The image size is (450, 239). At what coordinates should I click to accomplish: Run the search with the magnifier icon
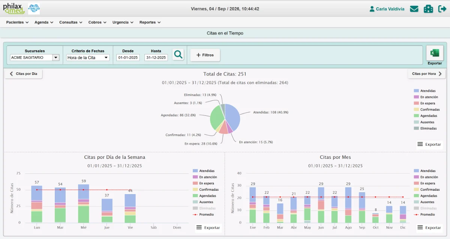(178, 55)
